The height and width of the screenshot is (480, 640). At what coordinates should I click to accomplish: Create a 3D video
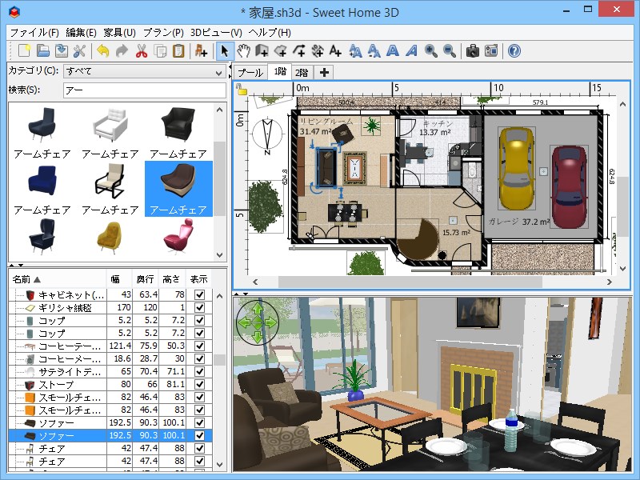point(491,51)
